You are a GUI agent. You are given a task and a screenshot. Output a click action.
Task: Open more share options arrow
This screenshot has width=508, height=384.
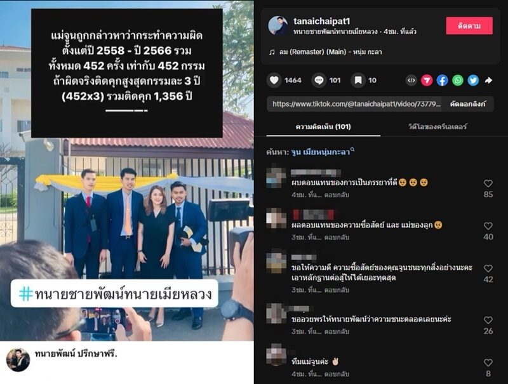[x=488, y=81]
